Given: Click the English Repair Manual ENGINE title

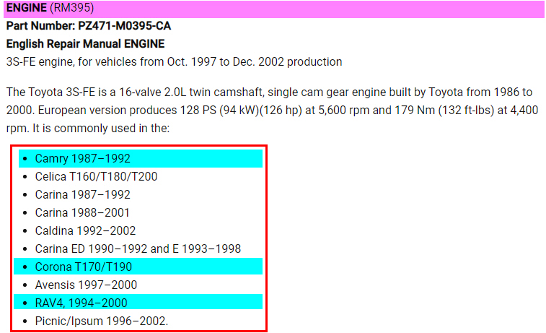Looking at the screenshot, I should coord(85,44).
